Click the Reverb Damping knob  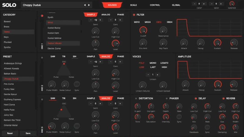coord(222,127)
